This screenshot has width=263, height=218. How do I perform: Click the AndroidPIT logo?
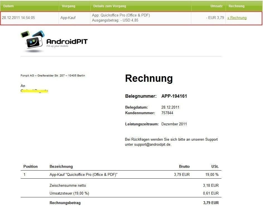[54, 41]
